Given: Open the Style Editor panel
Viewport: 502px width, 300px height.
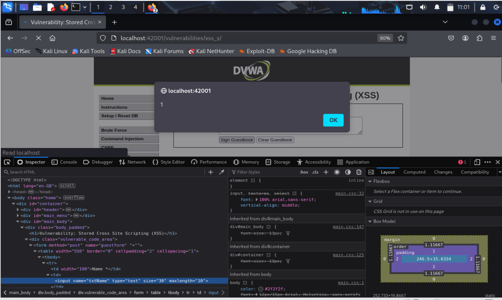Looking at the screenshot, I should click(169, 162).
